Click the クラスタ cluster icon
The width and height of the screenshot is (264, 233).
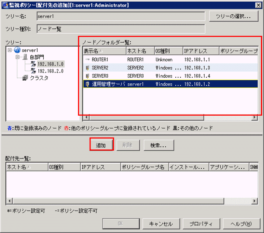point(25,78)
